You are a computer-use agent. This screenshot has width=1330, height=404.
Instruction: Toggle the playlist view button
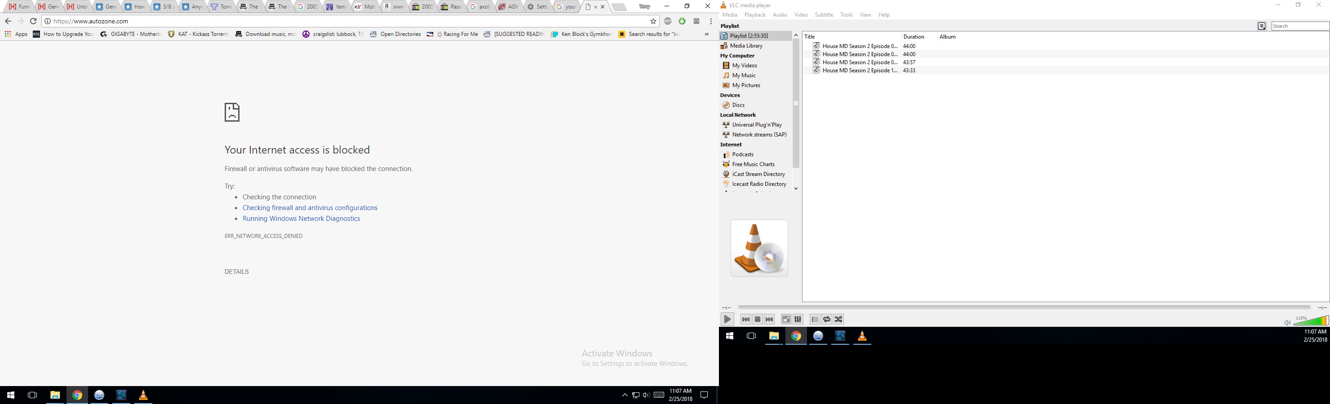(815, 319)
